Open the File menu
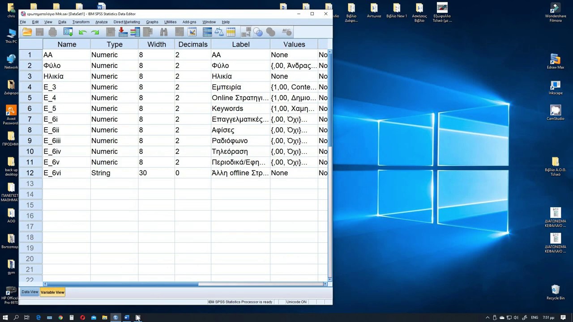573x322 pixels. click(23, 22)
